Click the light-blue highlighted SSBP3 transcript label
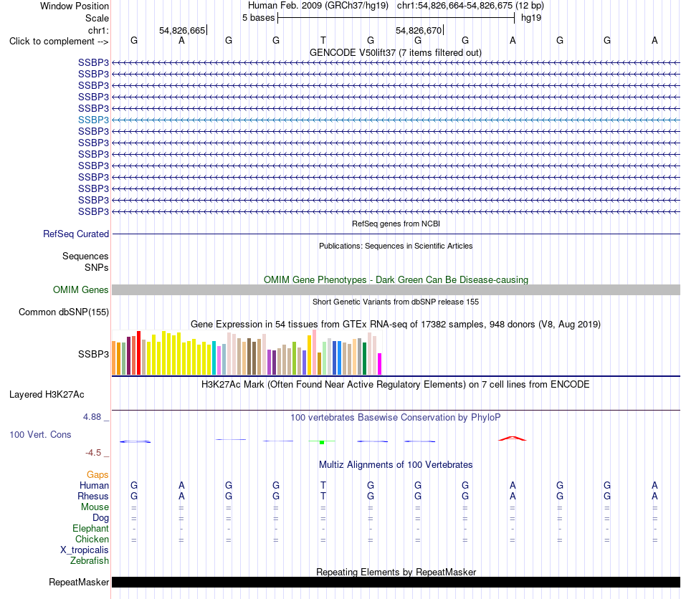 pyautogui.click(x=93, y=120)
